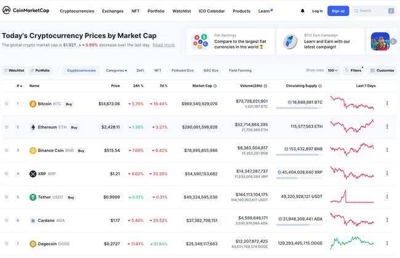
Task: Click the Search input field
Action: pos(374,11)
